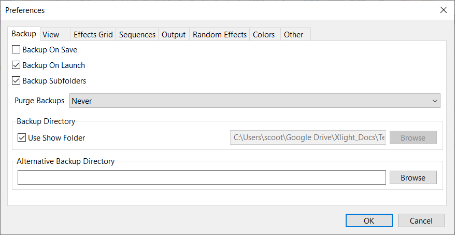Toggle the Backup Subfolders checkbox
456x235 pixels.
pos(16,80)
